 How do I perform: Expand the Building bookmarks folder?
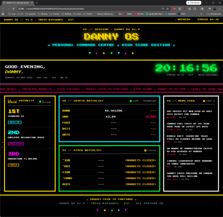66,14
